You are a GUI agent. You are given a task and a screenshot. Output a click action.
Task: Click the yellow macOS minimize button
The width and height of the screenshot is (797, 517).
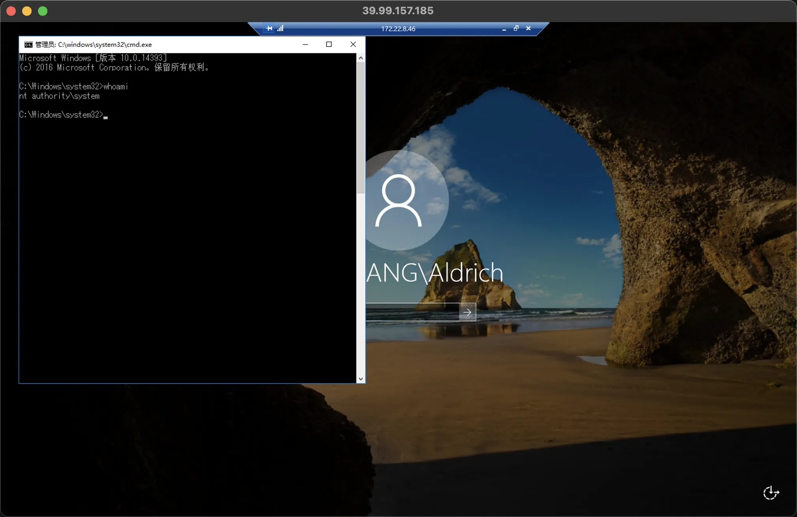click(27, 11)
